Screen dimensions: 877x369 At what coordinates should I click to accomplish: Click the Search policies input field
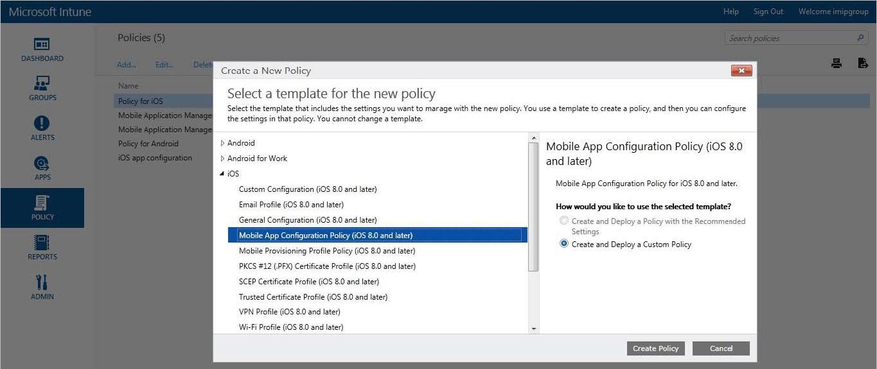pyautogui.click(x=790, y=39)
